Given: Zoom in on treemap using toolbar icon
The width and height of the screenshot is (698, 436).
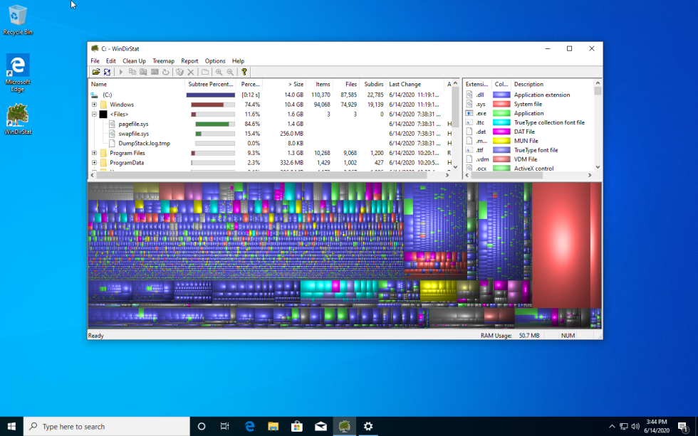Looking at the screenshot, I should pyautogui.click(x=219, y=72).
